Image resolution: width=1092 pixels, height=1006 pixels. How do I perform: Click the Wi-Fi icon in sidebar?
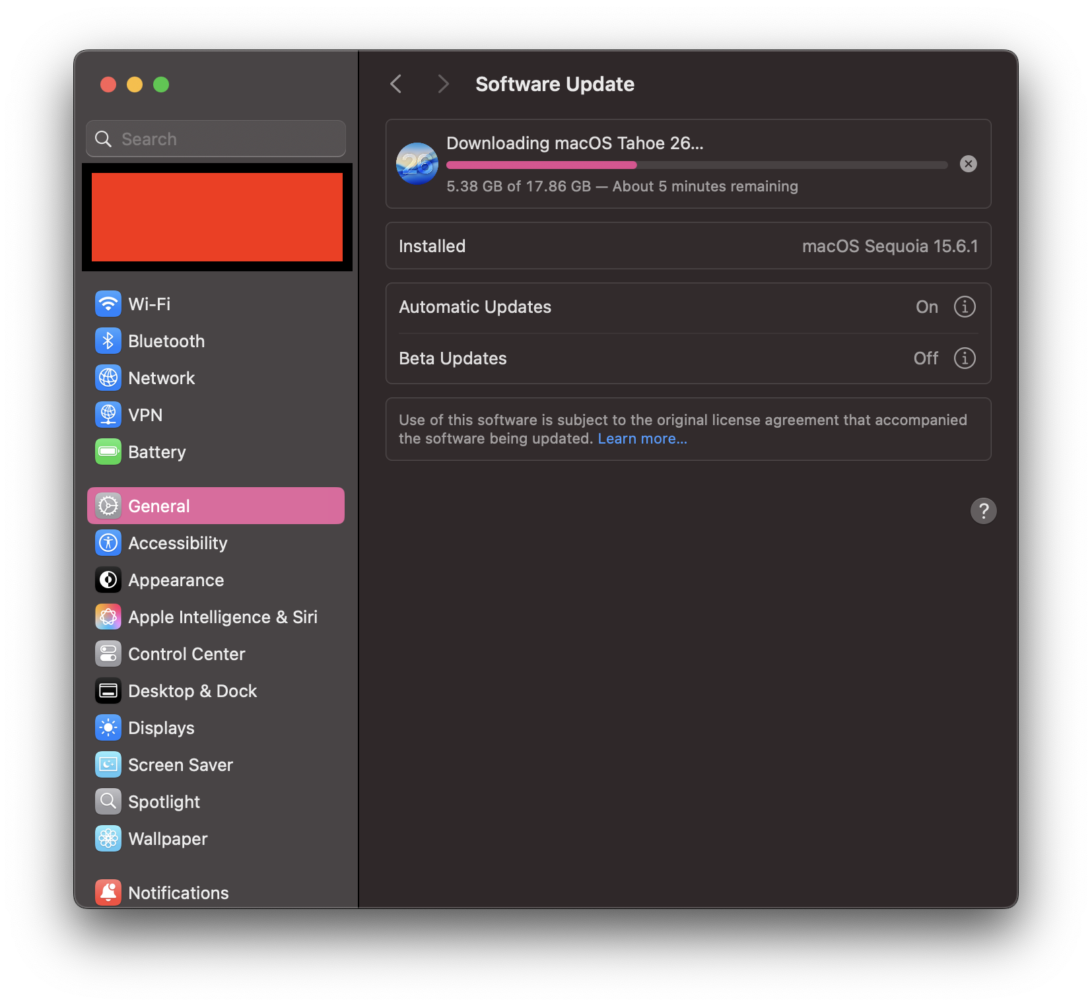click(x=108, y=304)
